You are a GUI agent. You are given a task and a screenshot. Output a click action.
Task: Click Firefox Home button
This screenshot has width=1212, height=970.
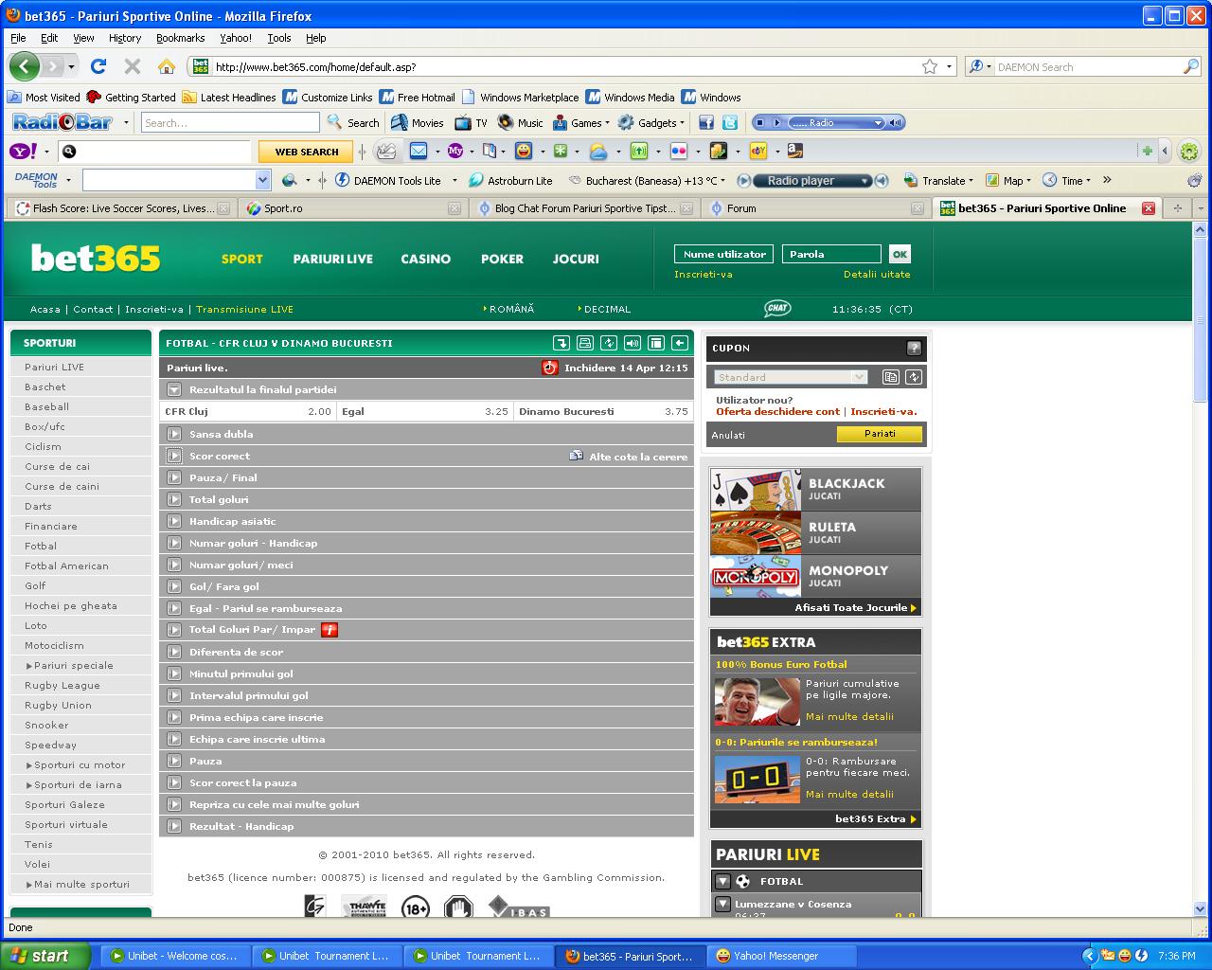167,66
